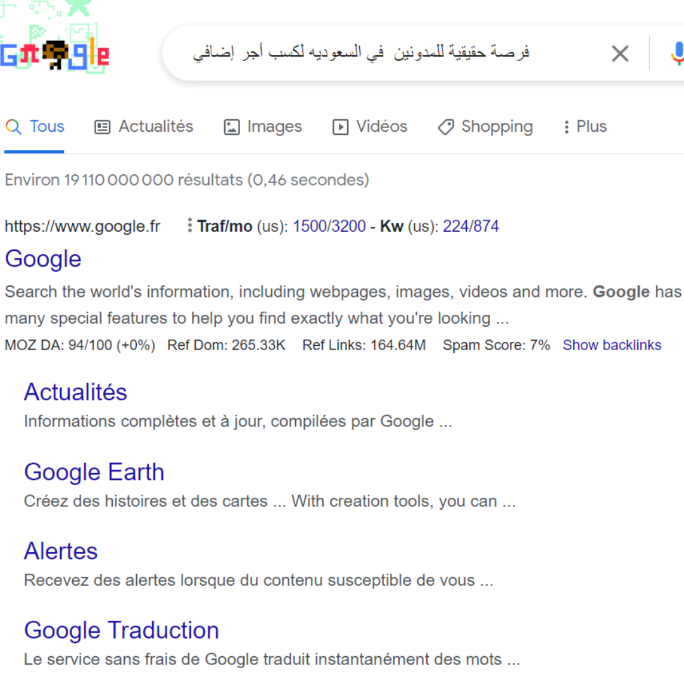Clear the search query with X icon
Screen dimensions: 684x684
pos(620,54)
